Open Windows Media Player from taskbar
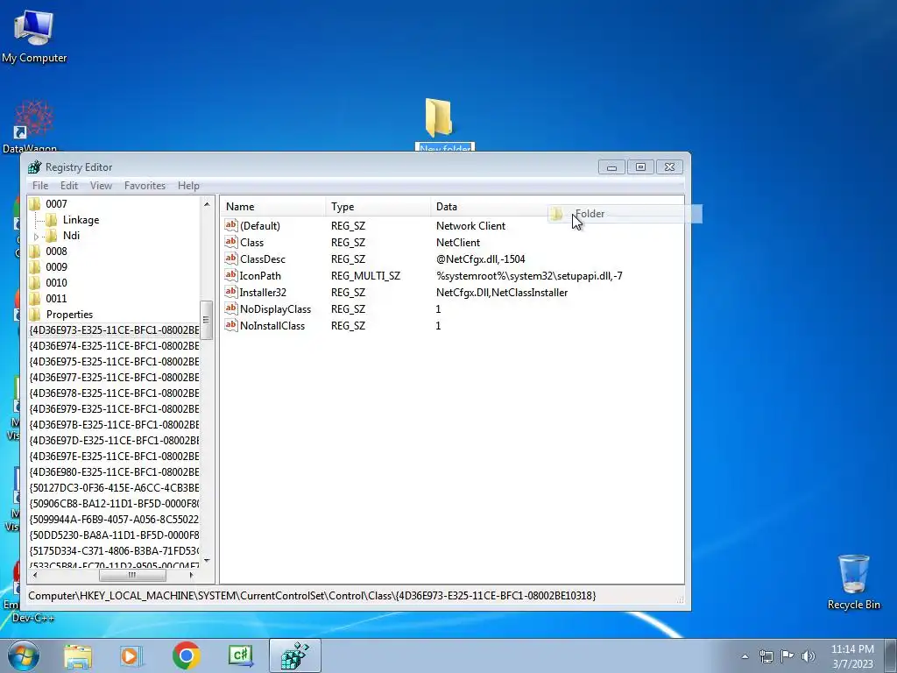Image resolution: width=897 pixels, height=673 pixels. 131,655
